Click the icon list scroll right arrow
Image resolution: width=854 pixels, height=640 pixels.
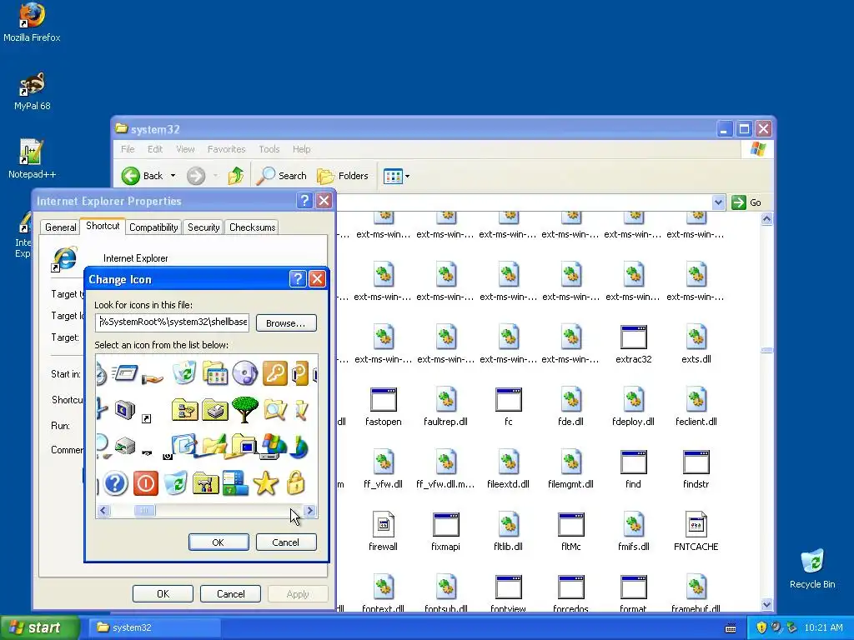310,511
